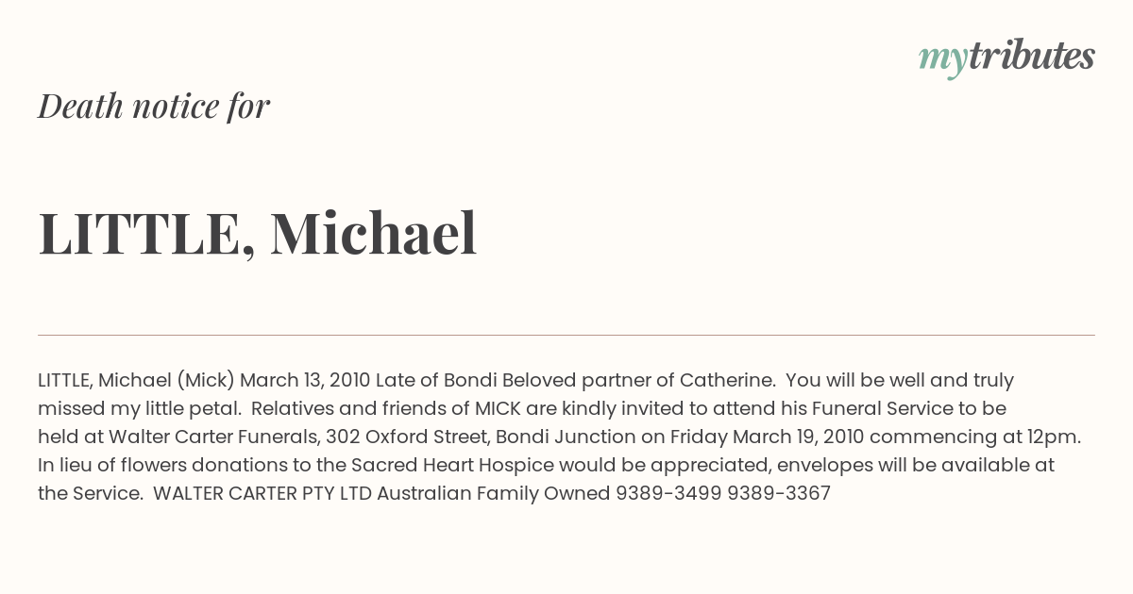Select the "WALTER CARTER PTY LTD" text
1133x594 pixels.
(262, 493)
